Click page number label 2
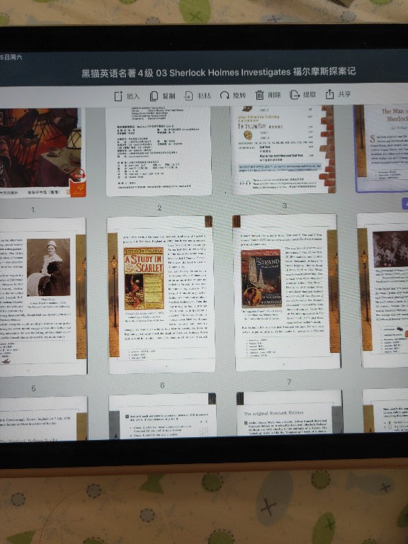 (x=159, y=208)
